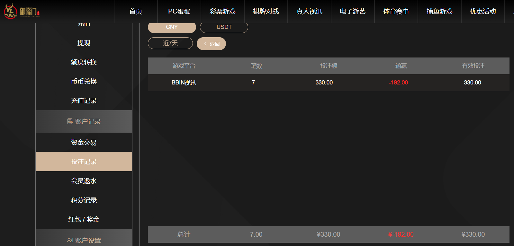Click the 总计 total label
This screenshot has height=246, width=514.
click(184, 234)
